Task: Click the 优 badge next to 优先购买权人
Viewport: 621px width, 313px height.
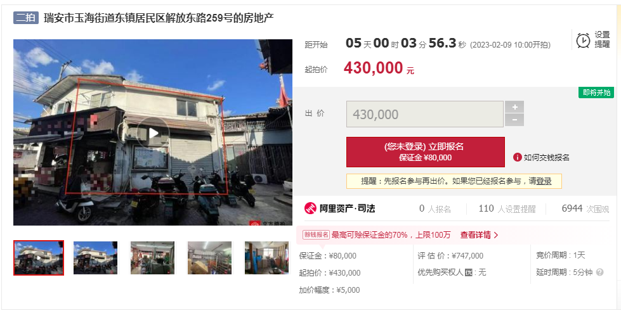Action: 469,272
